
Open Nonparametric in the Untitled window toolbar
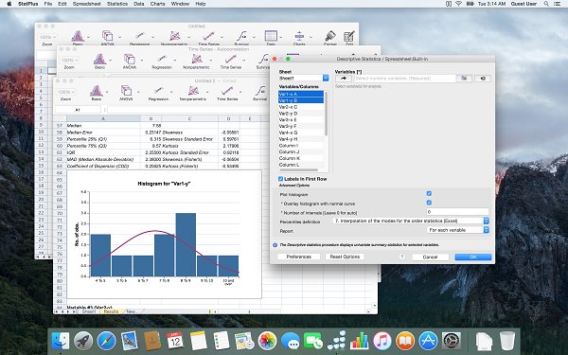174,36
